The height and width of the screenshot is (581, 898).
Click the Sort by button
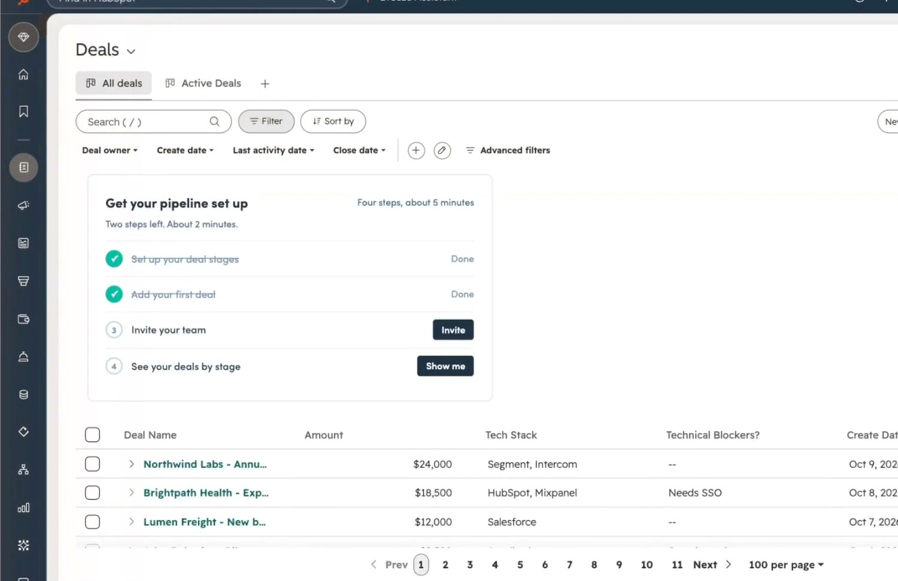[333, 122]
